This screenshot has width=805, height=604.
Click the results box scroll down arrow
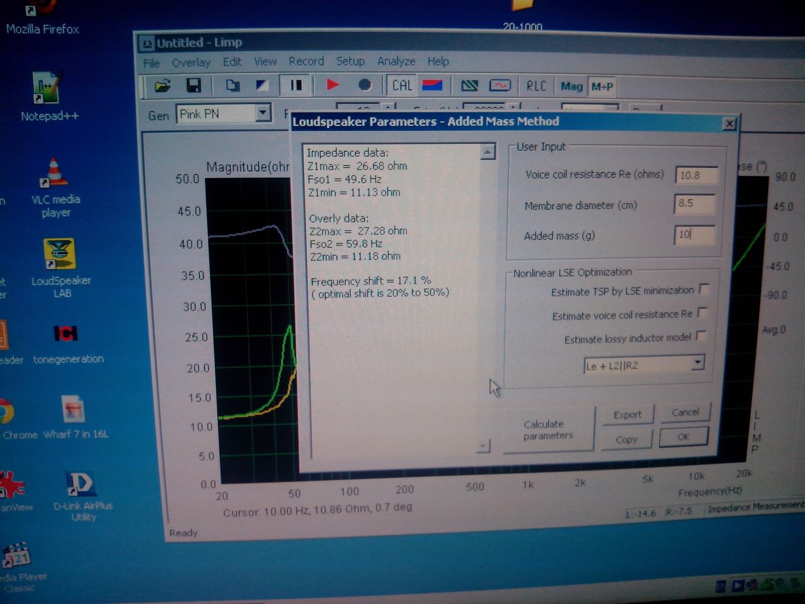[483, 446]
